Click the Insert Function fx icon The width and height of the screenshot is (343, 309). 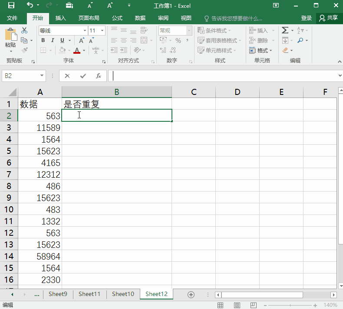click(x=99, y=76)
